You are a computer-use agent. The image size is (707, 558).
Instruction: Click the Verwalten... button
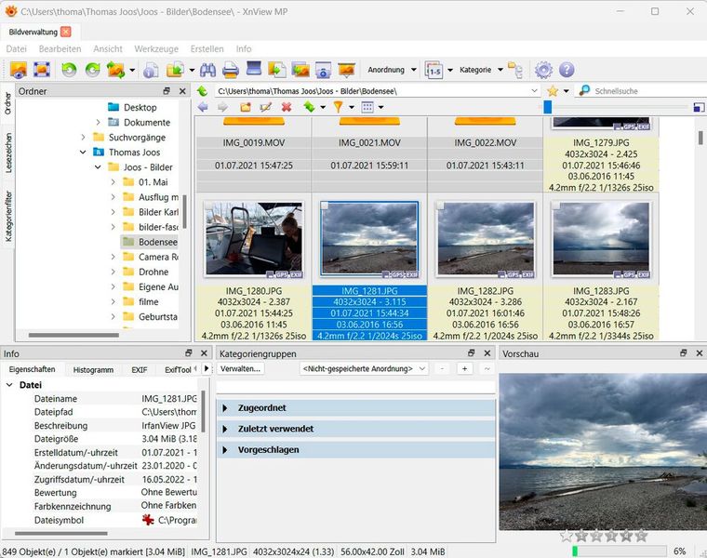(240, 368)
